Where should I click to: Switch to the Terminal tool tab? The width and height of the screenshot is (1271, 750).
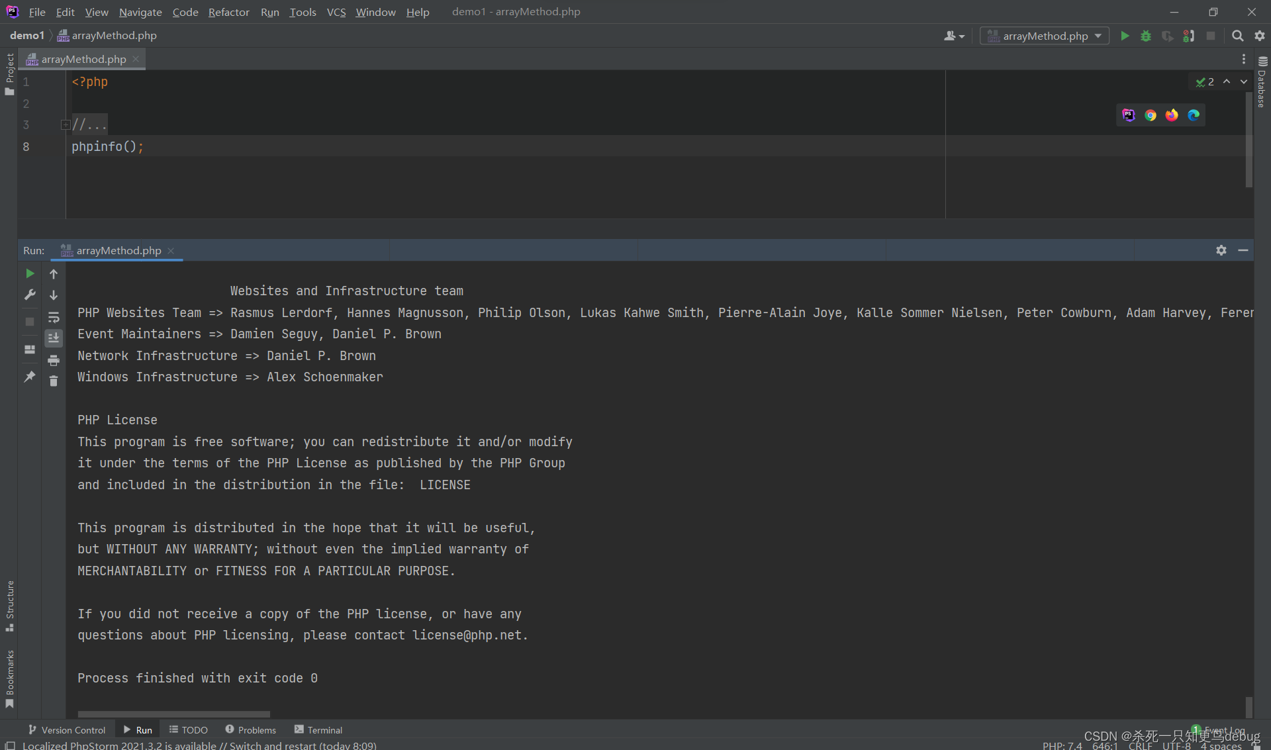318,729
